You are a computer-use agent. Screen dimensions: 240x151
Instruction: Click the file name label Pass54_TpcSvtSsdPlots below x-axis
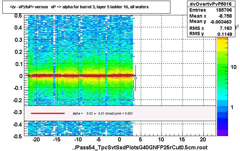(x=140, y=147)
